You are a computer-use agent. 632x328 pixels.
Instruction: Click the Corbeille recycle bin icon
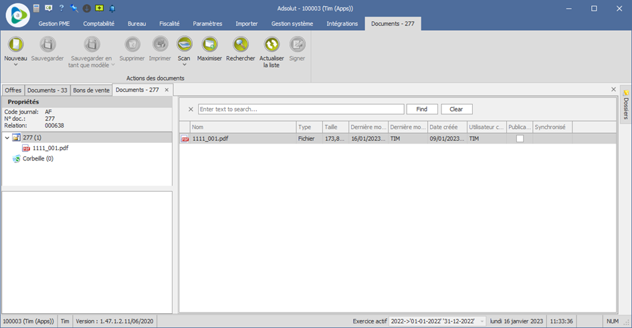(17, 158)
